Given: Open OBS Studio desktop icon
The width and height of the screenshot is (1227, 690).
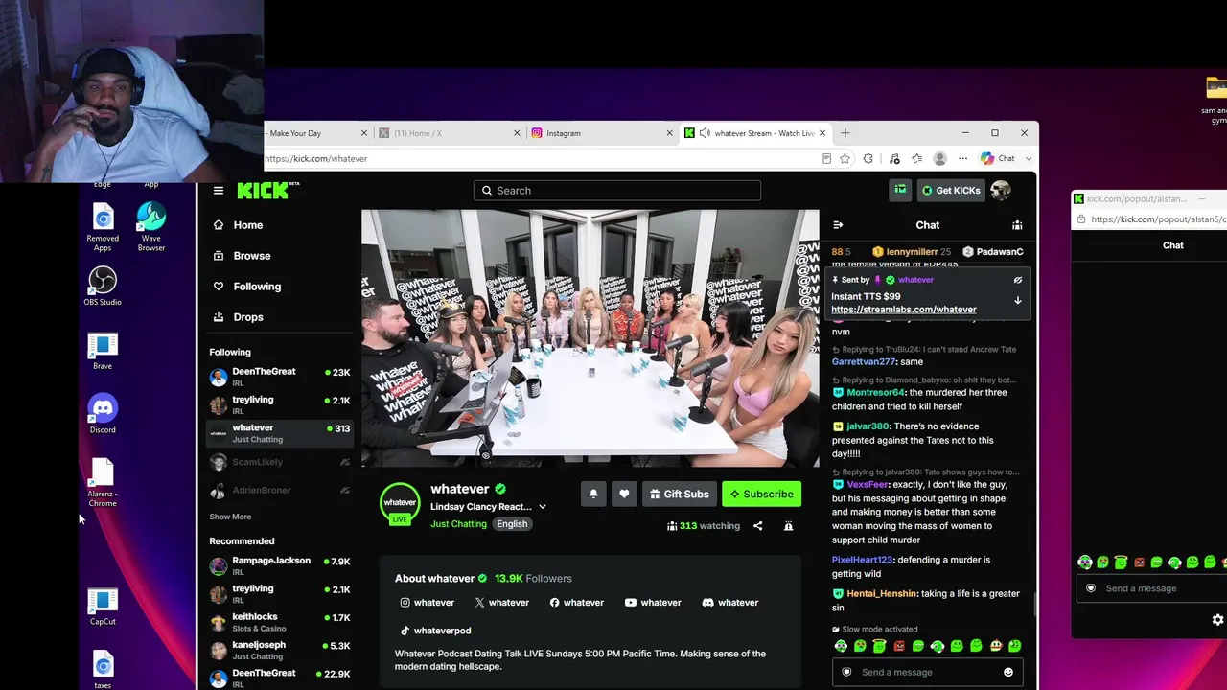Looking at the screenshot, I should click(x=103, y=287).
